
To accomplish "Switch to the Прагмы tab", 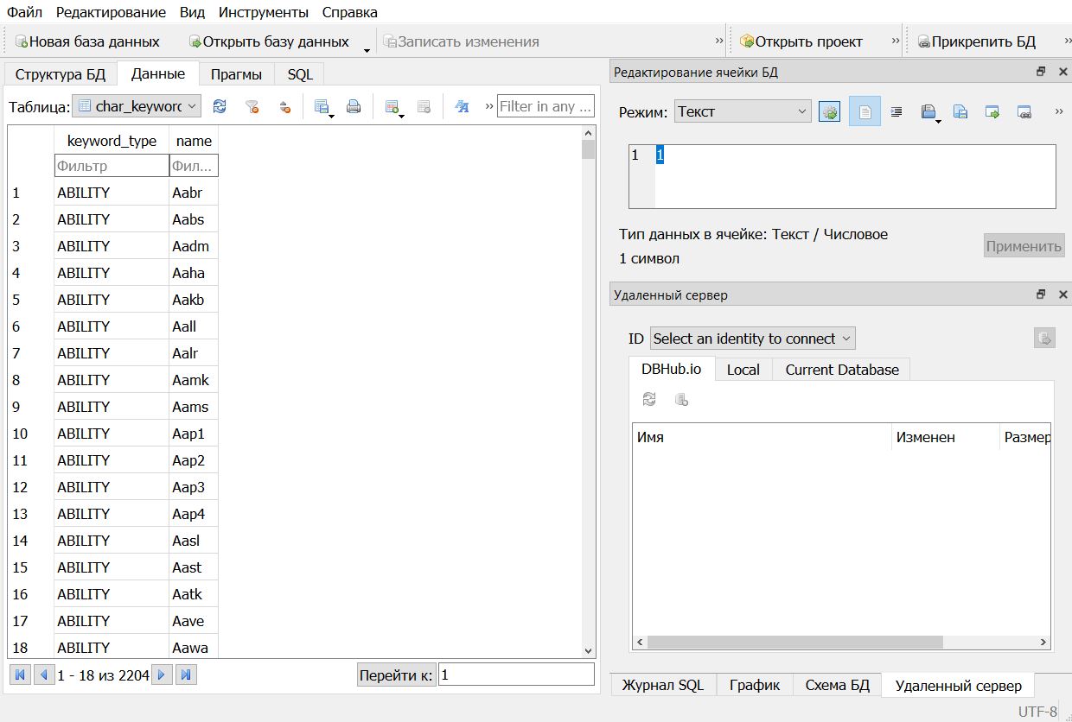I will [x=236, y=74].
